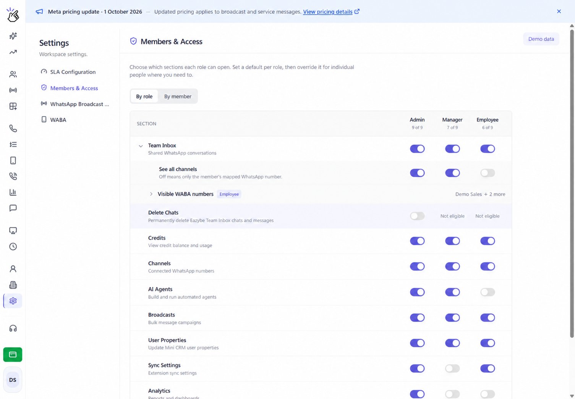The image size is (575, 399).
Task: Open the contacts people icon in sidebar
Action: click(x=13, y=74)
